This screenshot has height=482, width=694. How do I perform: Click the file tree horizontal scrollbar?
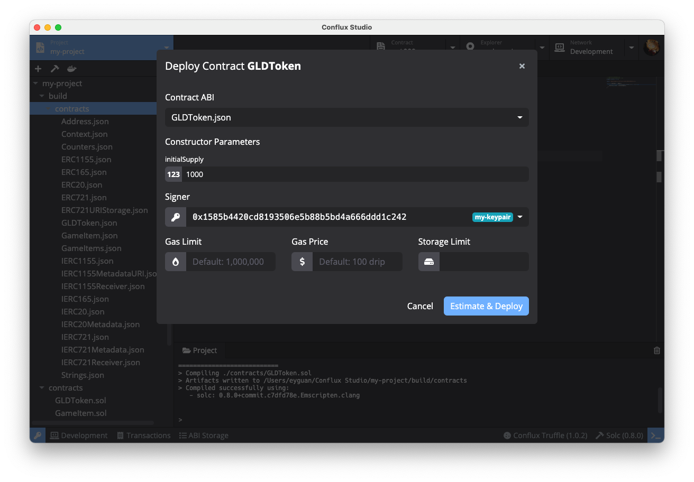pos(93,423)
